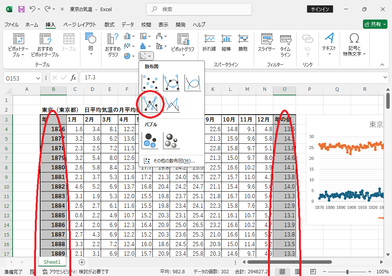392x276 pixels.
Task: Expand the Name Box dropdown arrow
Action: [38, 79]
